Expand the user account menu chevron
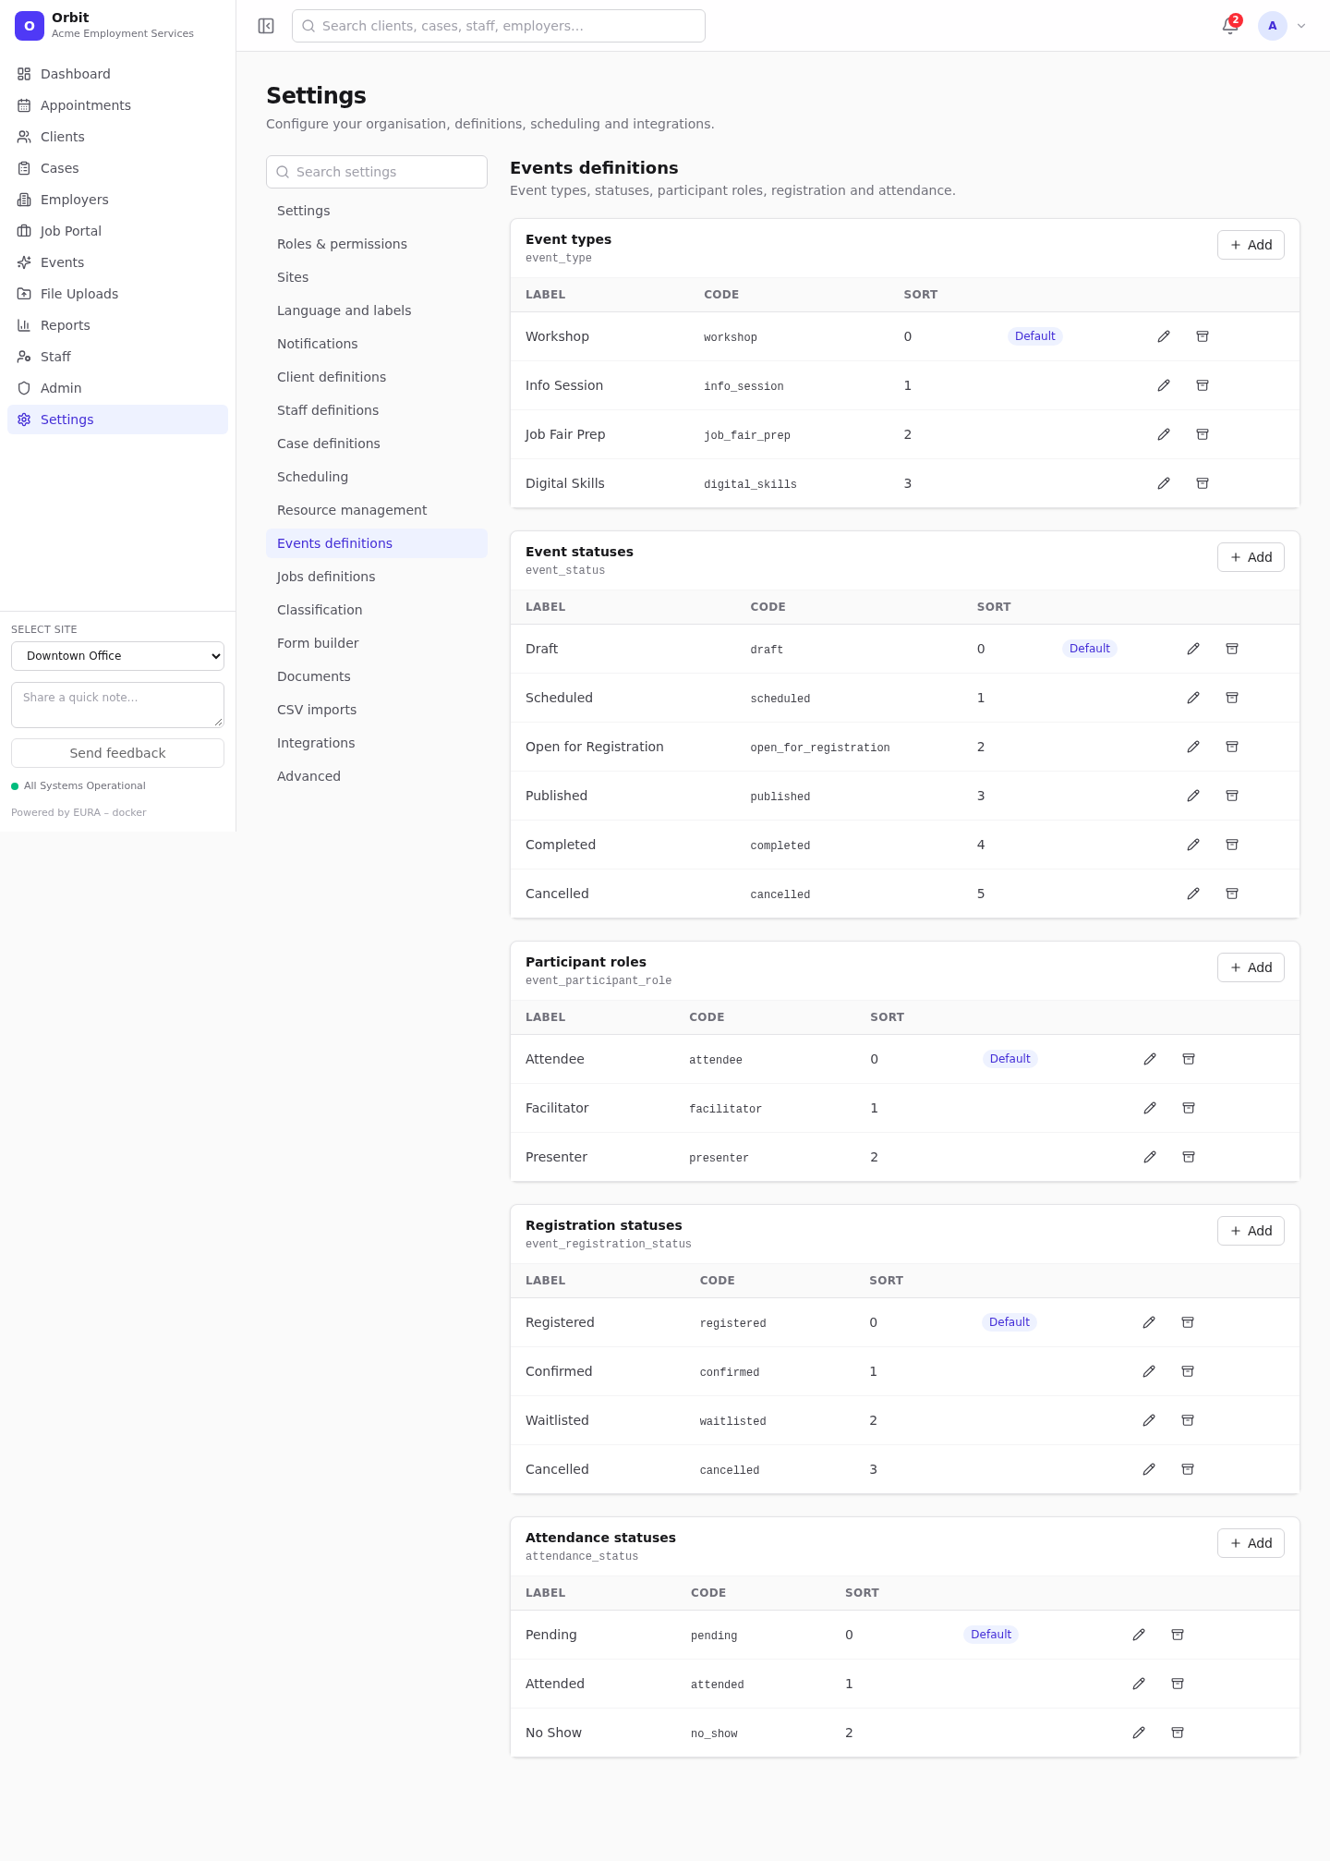Image resolution: width=1330 pixels, height=1861 pixels. pyautogui.click(x=1301, y=26)
